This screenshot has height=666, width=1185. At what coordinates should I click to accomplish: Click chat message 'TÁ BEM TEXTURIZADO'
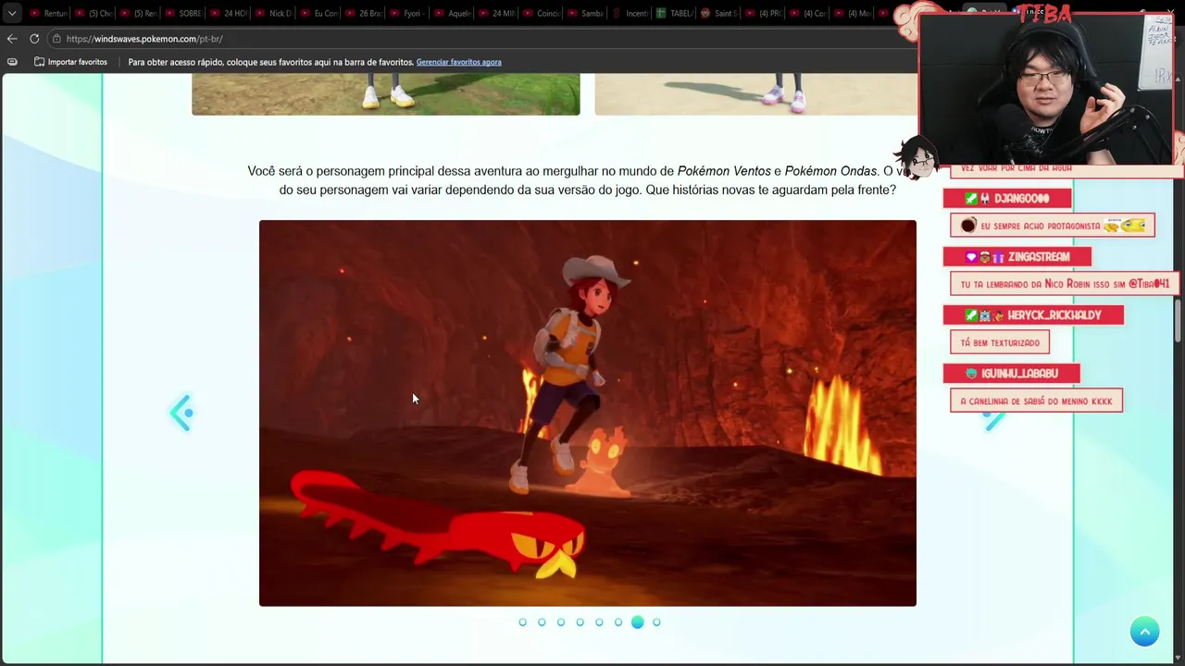1000,342
